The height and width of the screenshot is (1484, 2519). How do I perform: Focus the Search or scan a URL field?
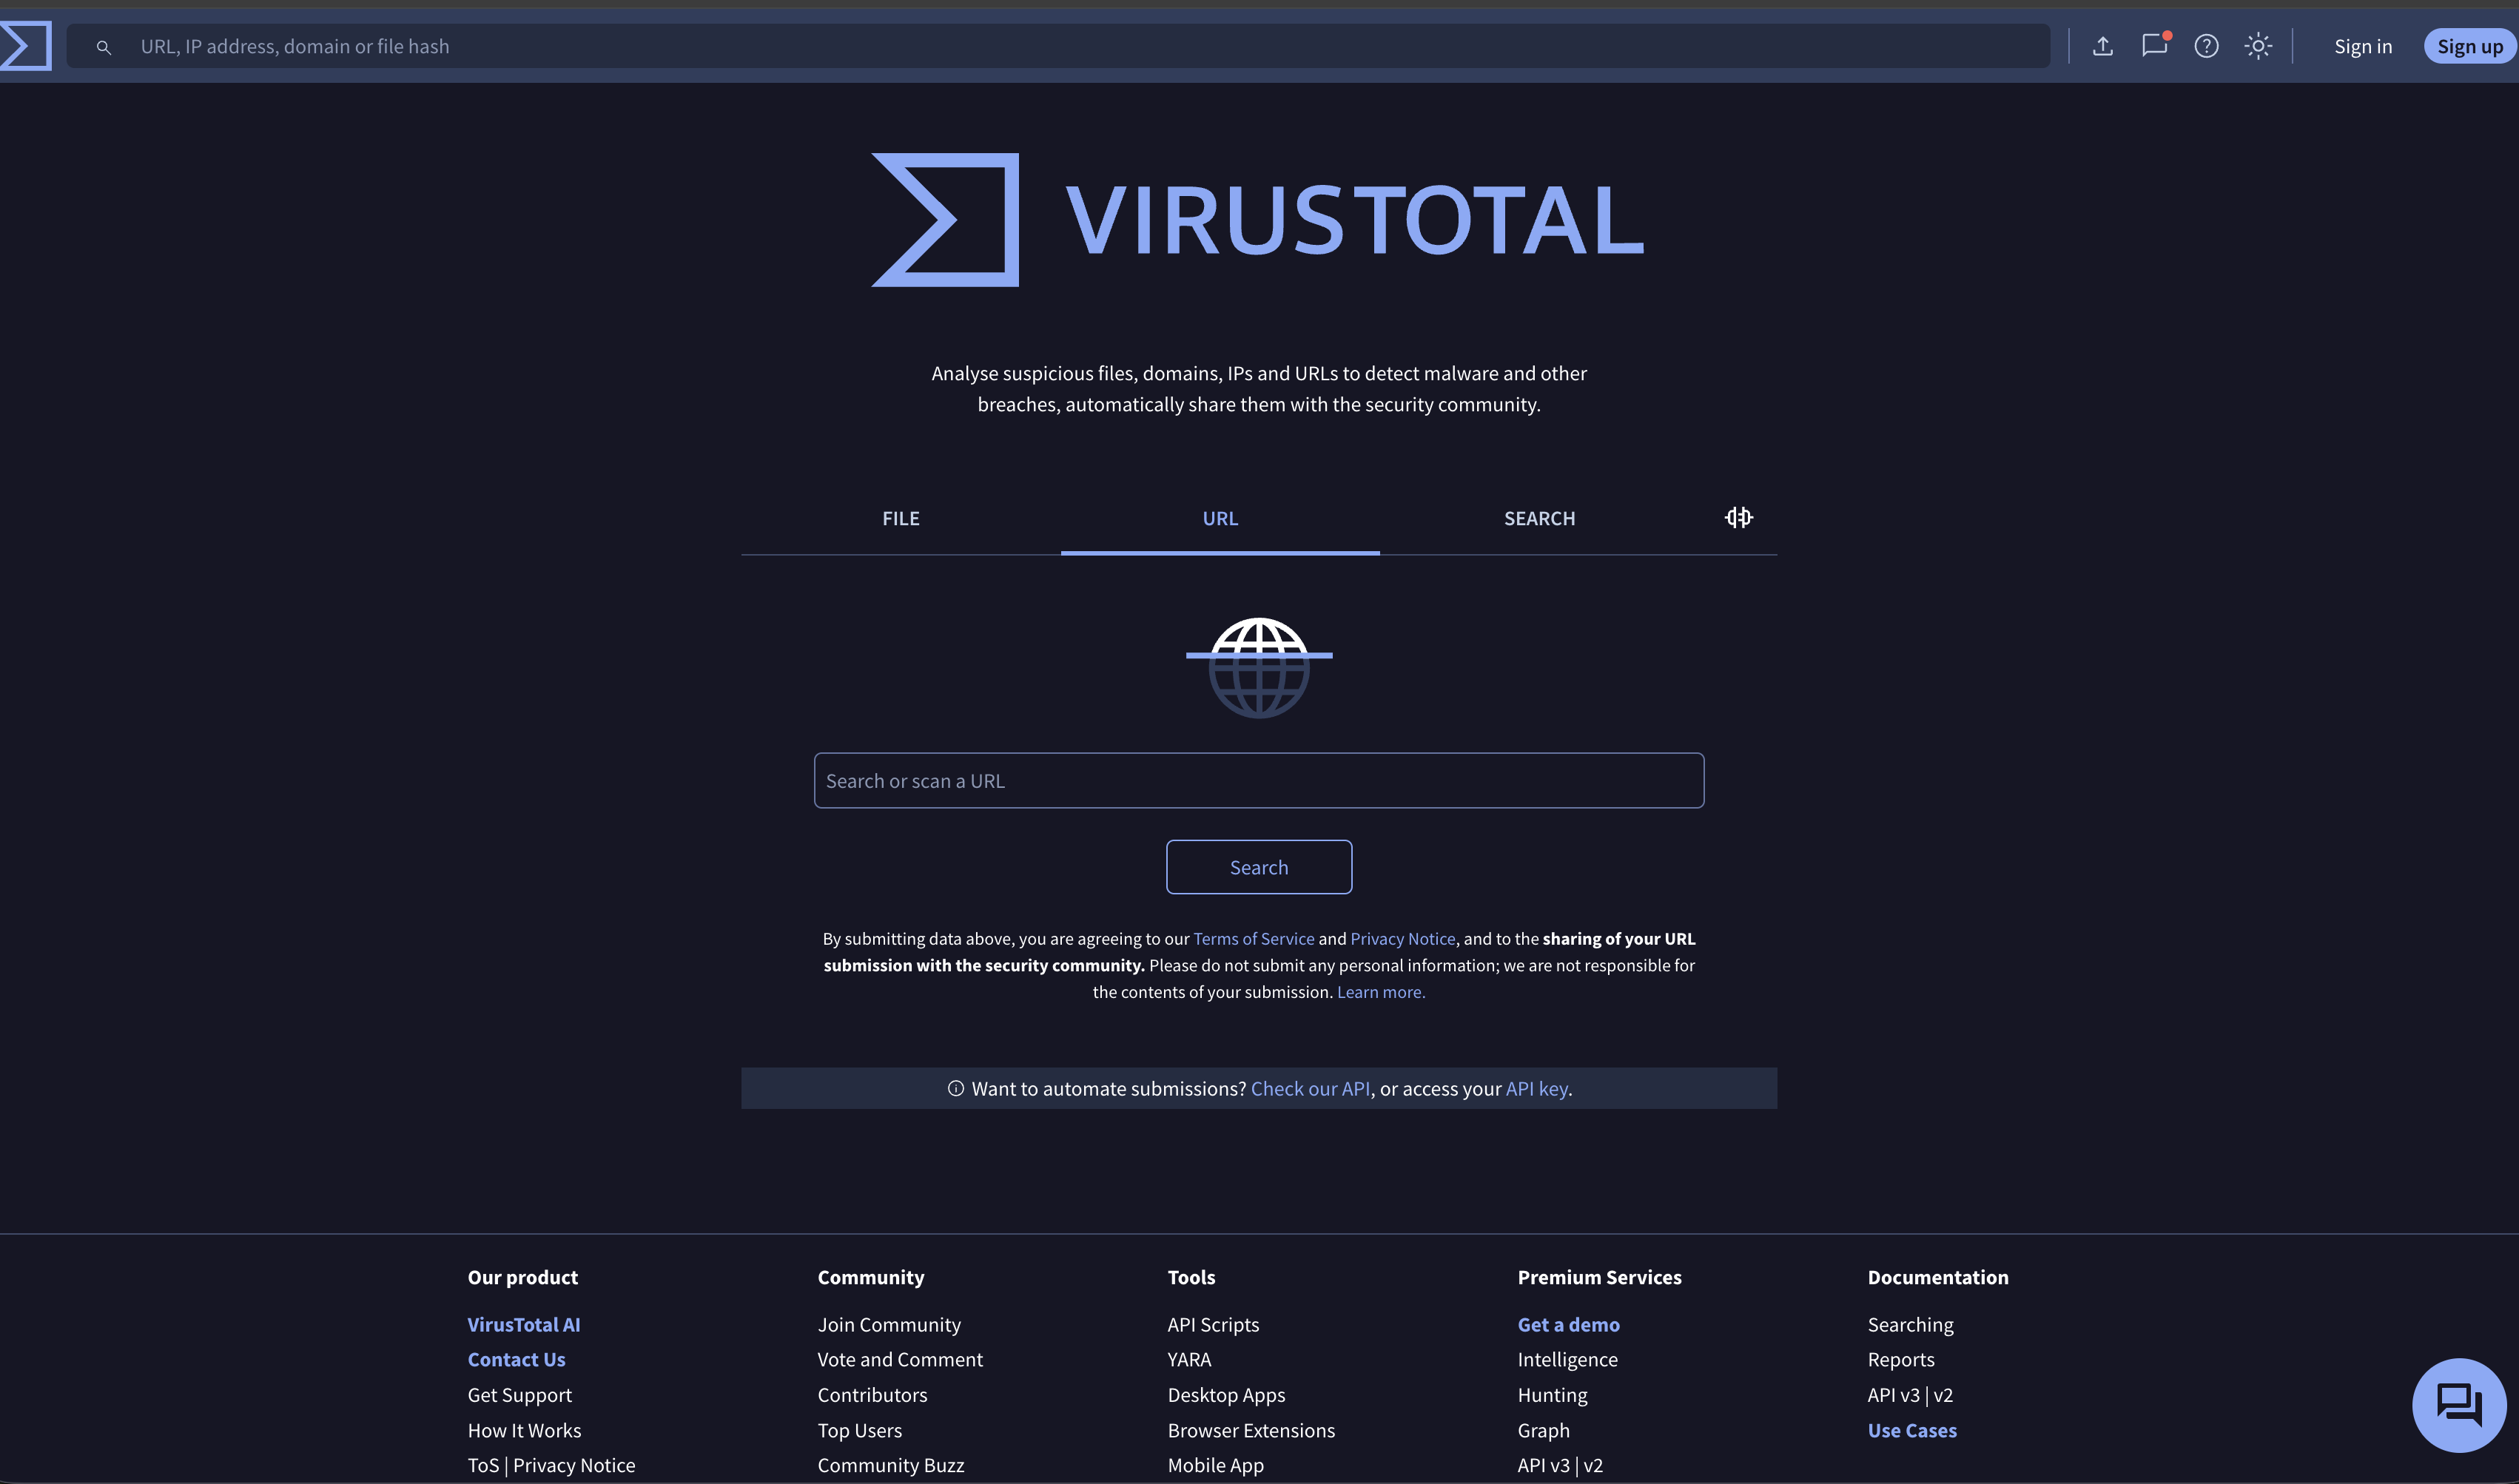[1259, 780]
